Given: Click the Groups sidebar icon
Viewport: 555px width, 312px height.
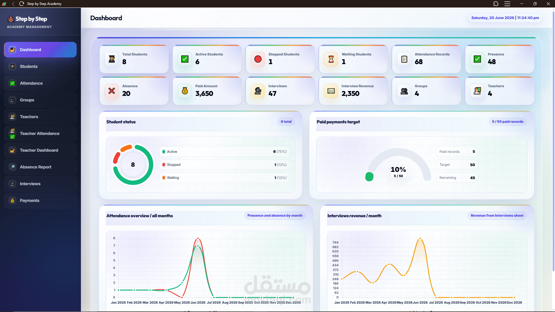Looking at the screenshot, I should (12, 100).
